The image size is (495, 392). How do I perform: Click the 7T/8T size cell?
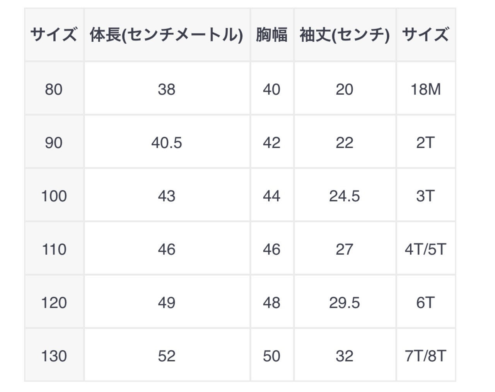click(425, 356)
